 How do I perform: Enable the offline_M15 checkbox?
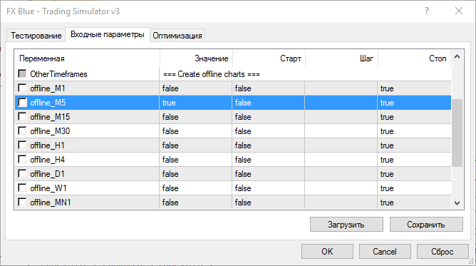[22, 117]
